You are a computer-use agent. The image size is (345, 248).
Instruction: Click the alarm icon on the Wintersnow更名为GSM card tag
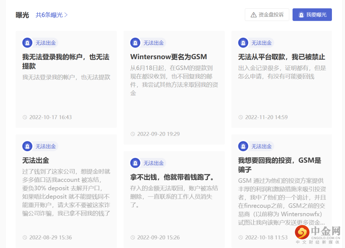coord(135,43)
